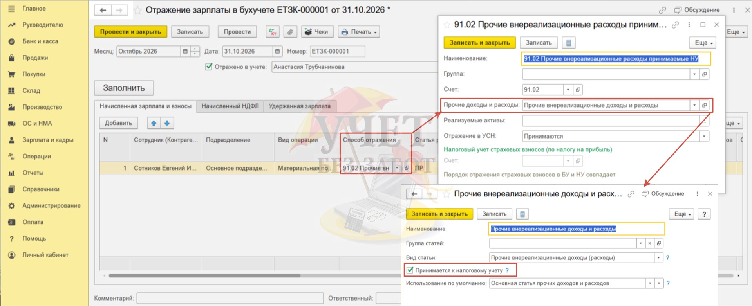The width and height of the screenshot is (752, 306).
Task: Open Обсуждение in main window header
Action: [696, 10]
